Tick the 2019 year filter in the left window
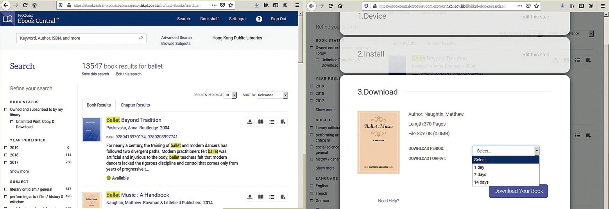Image resolution: width=609 pixels, height=209 pixels. click(x=5, y=148)
